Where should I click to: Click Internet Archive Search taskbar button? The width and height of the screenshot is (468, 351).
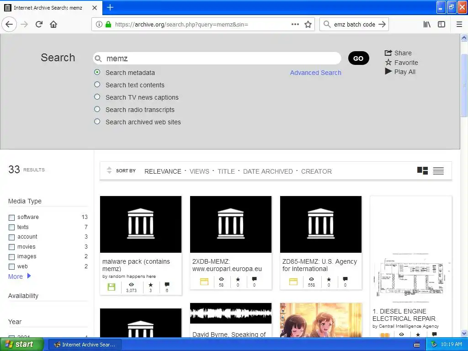pos(85,345)
